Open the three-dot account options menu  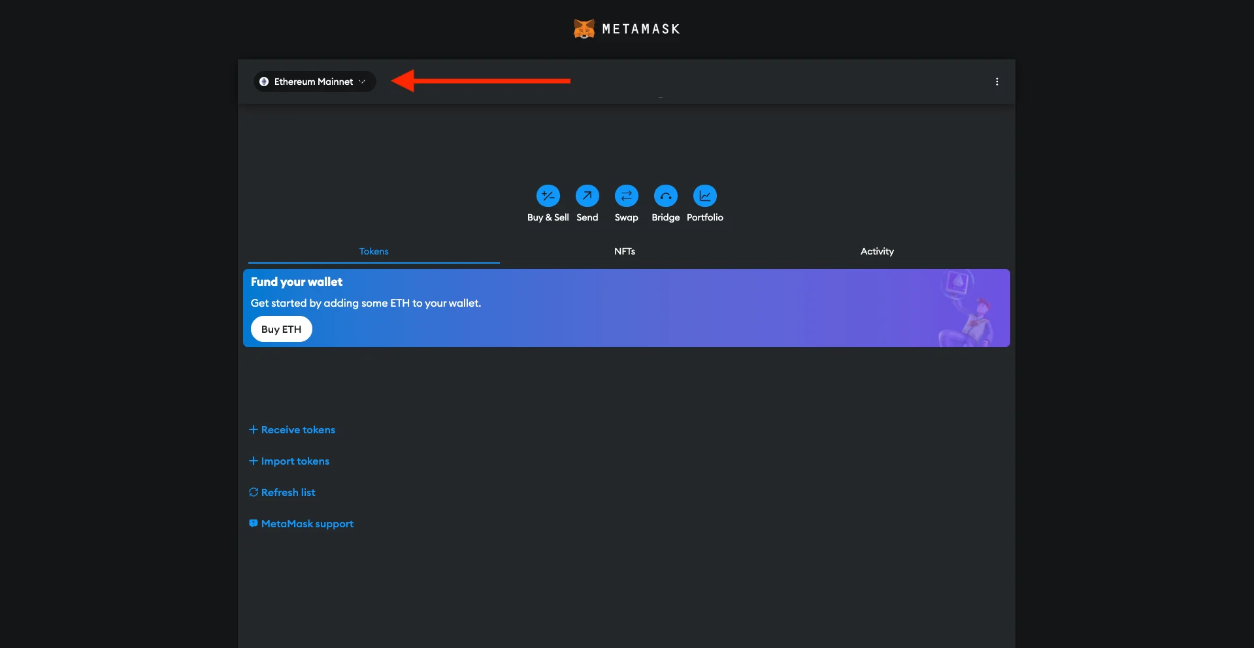997,82
